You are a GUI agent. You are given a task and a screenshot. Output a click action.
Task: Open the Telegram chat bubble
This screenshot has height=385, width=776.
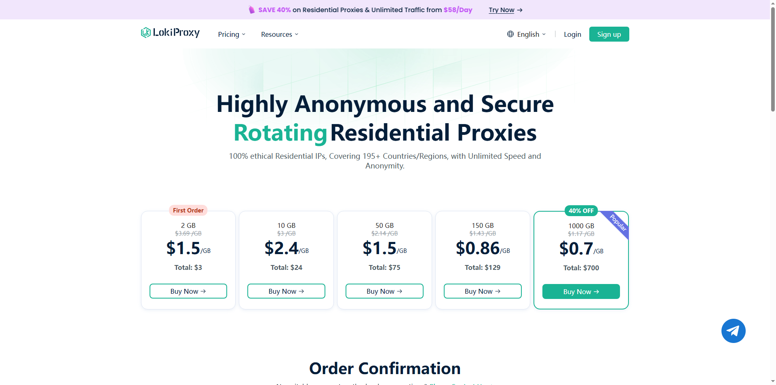pos(733,331)
